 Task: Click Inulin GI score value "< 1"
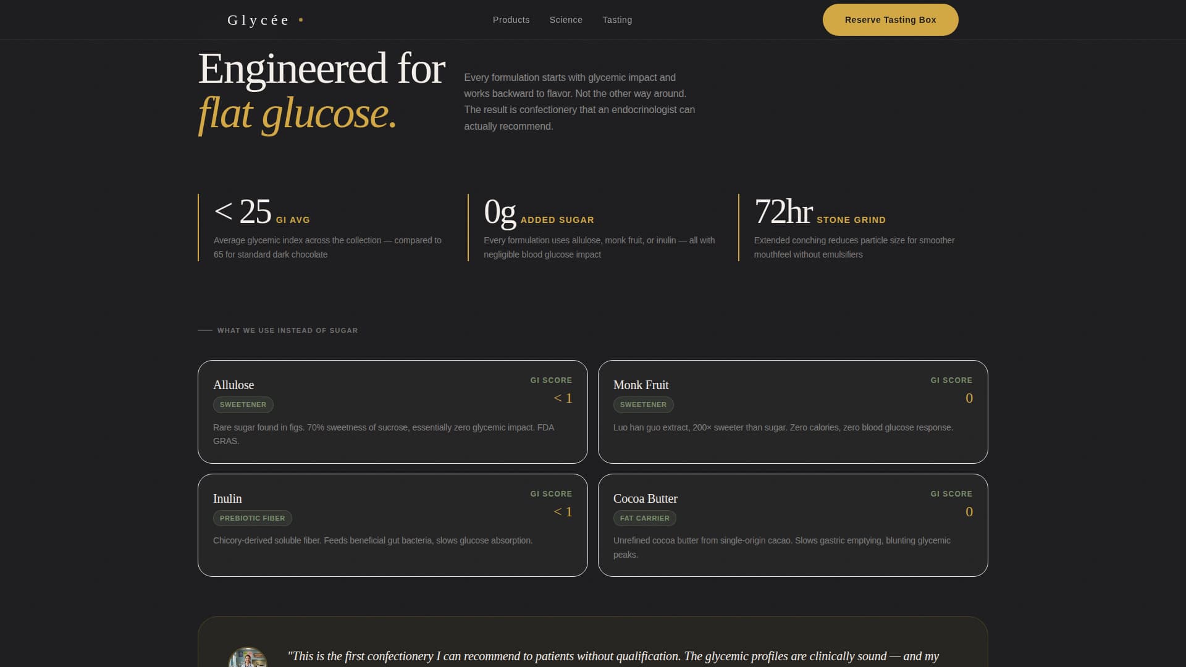563,512
